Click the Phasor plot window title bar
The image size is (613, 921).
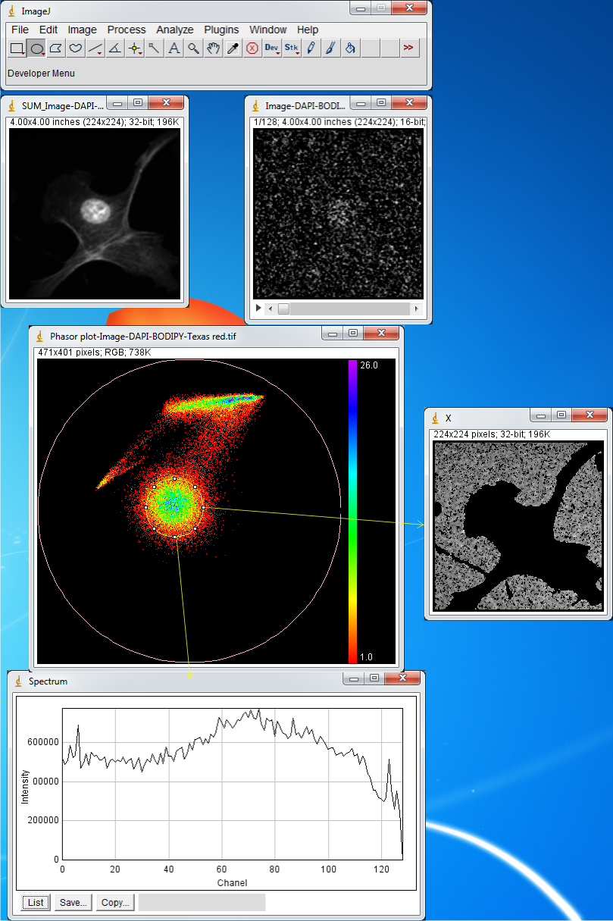click(216, 335)
